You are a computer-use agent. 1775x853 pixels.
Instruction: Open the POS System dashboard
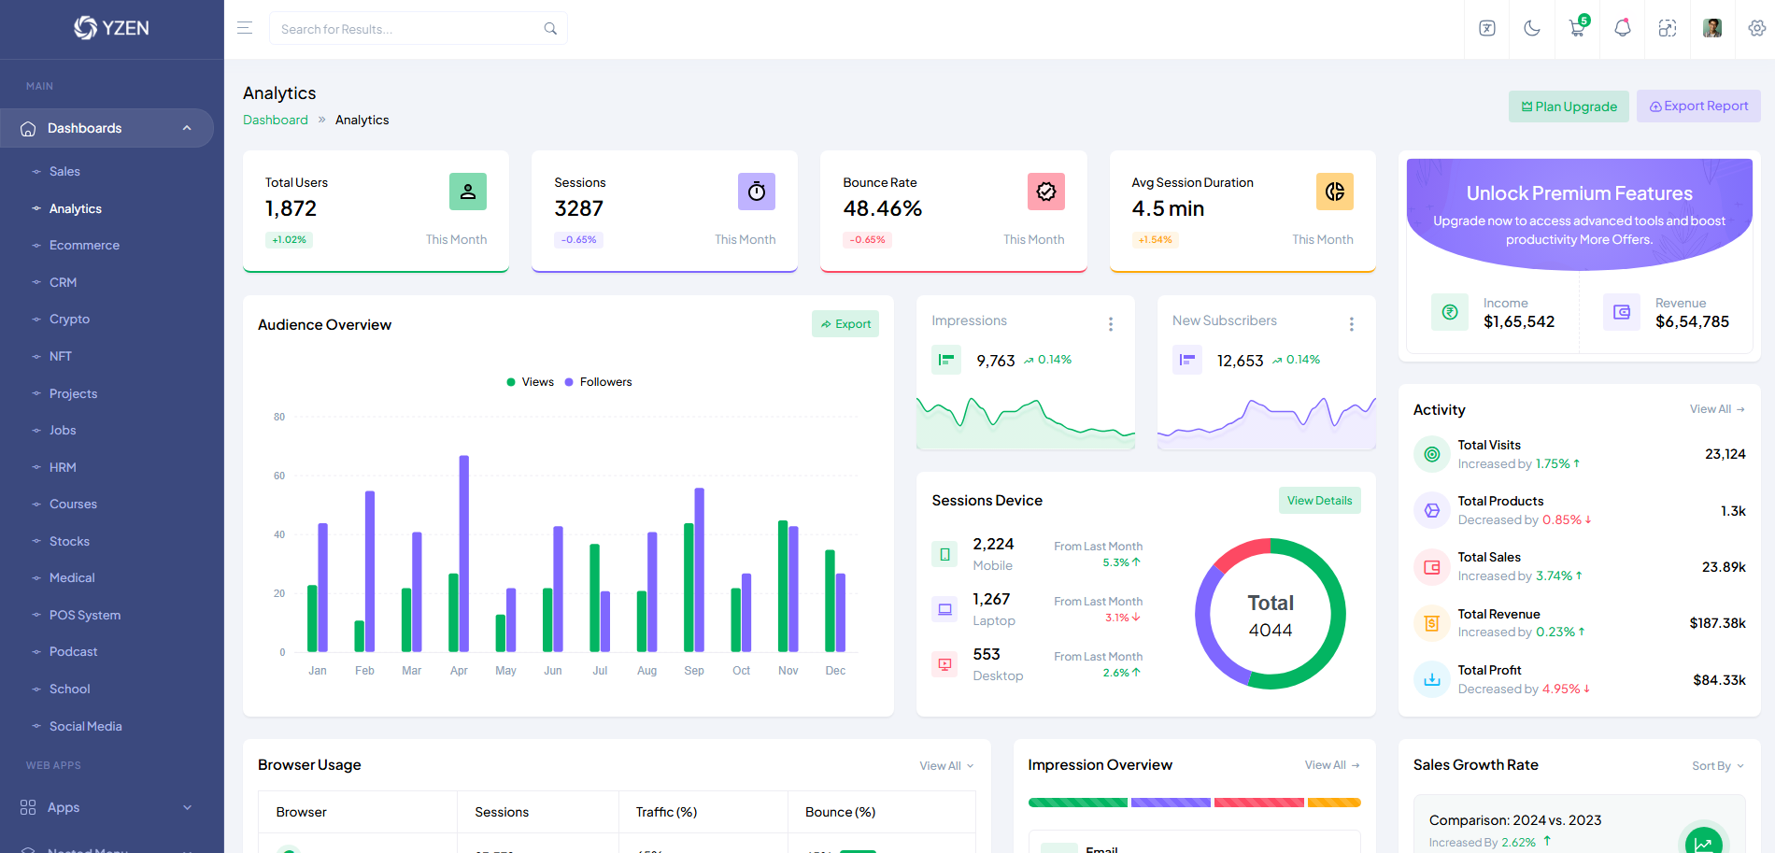coord(85,615)
